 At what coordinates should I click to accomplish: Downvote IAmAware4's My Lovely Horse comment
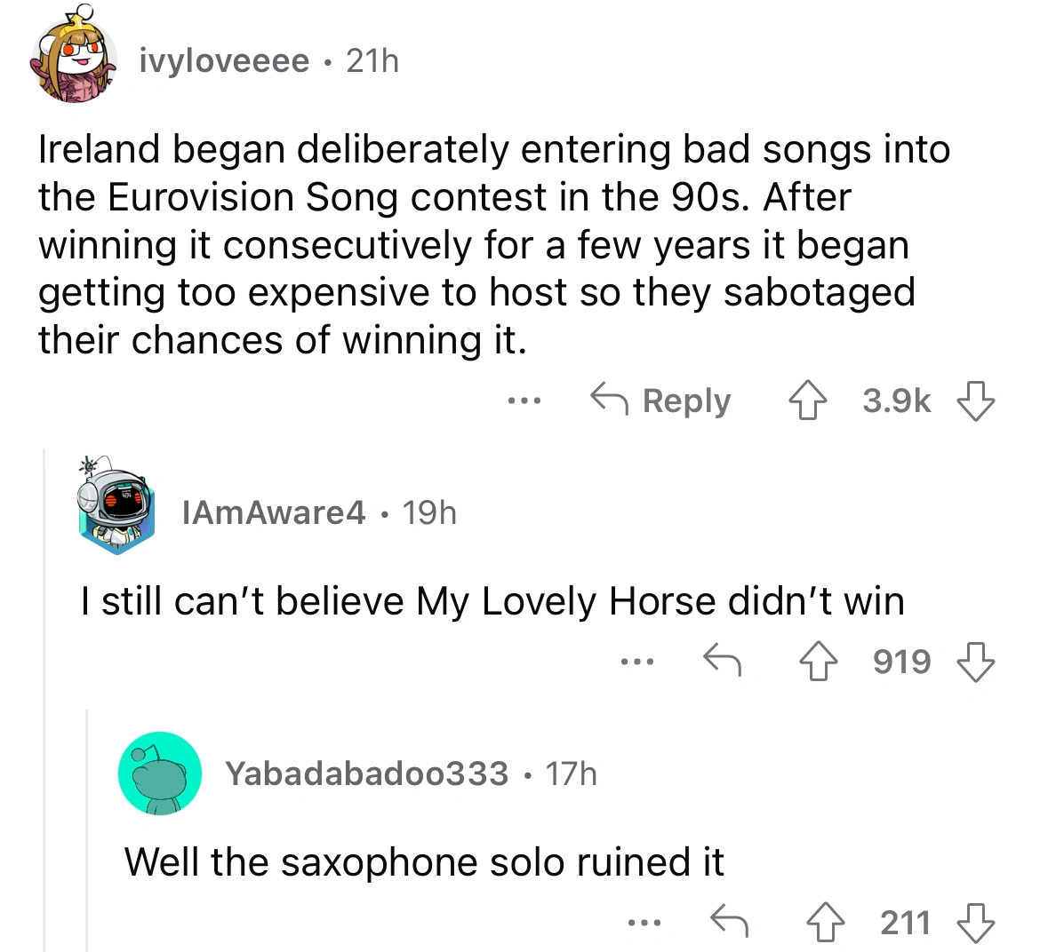click(x=976, y=662)
